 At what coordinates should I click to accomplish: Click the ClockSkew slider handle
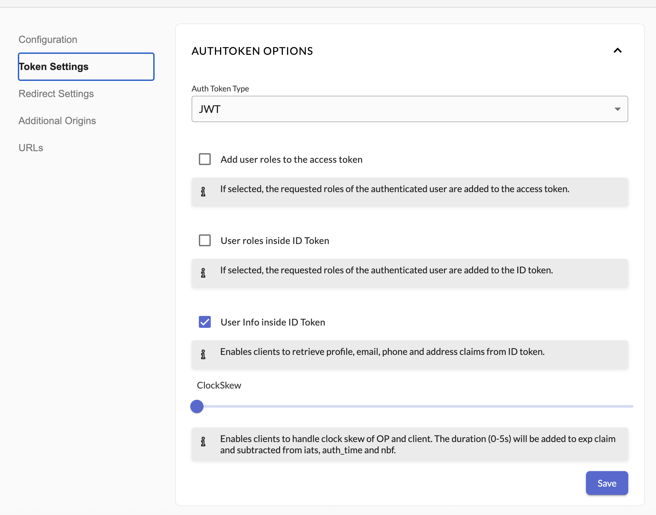[197, 406]
